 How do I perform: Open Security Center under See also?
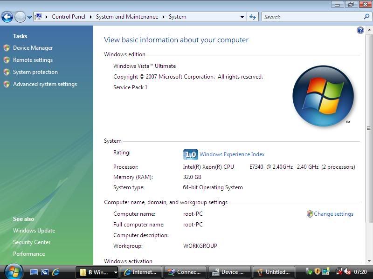(x=32, y=242)
